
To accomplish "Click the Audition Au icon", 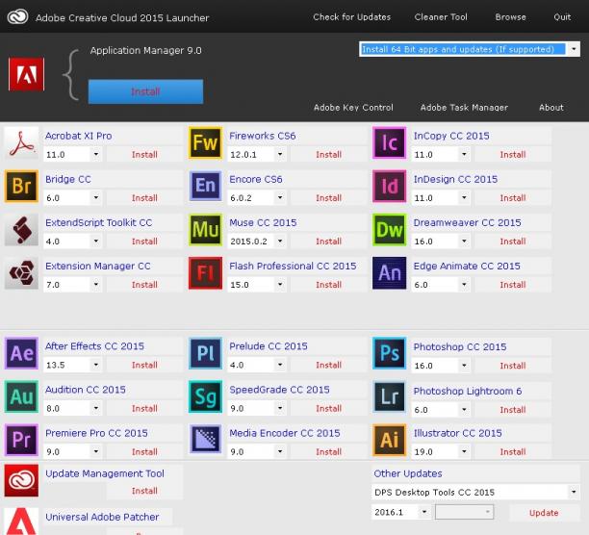I will point(21,396).
